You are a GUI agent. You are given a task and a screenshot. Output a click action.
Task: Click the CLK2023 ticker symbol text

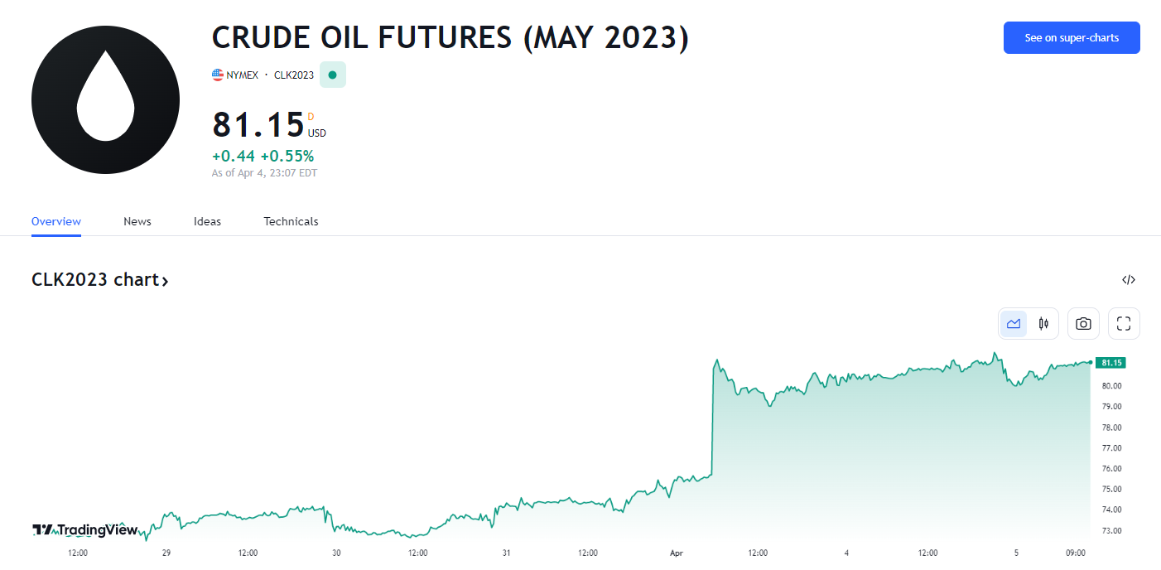pyautogui.click(x=294, y=75)
